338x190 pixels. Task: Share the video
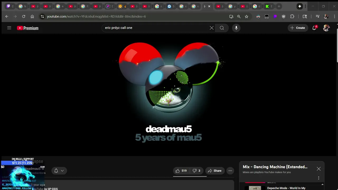pos(215,171)
